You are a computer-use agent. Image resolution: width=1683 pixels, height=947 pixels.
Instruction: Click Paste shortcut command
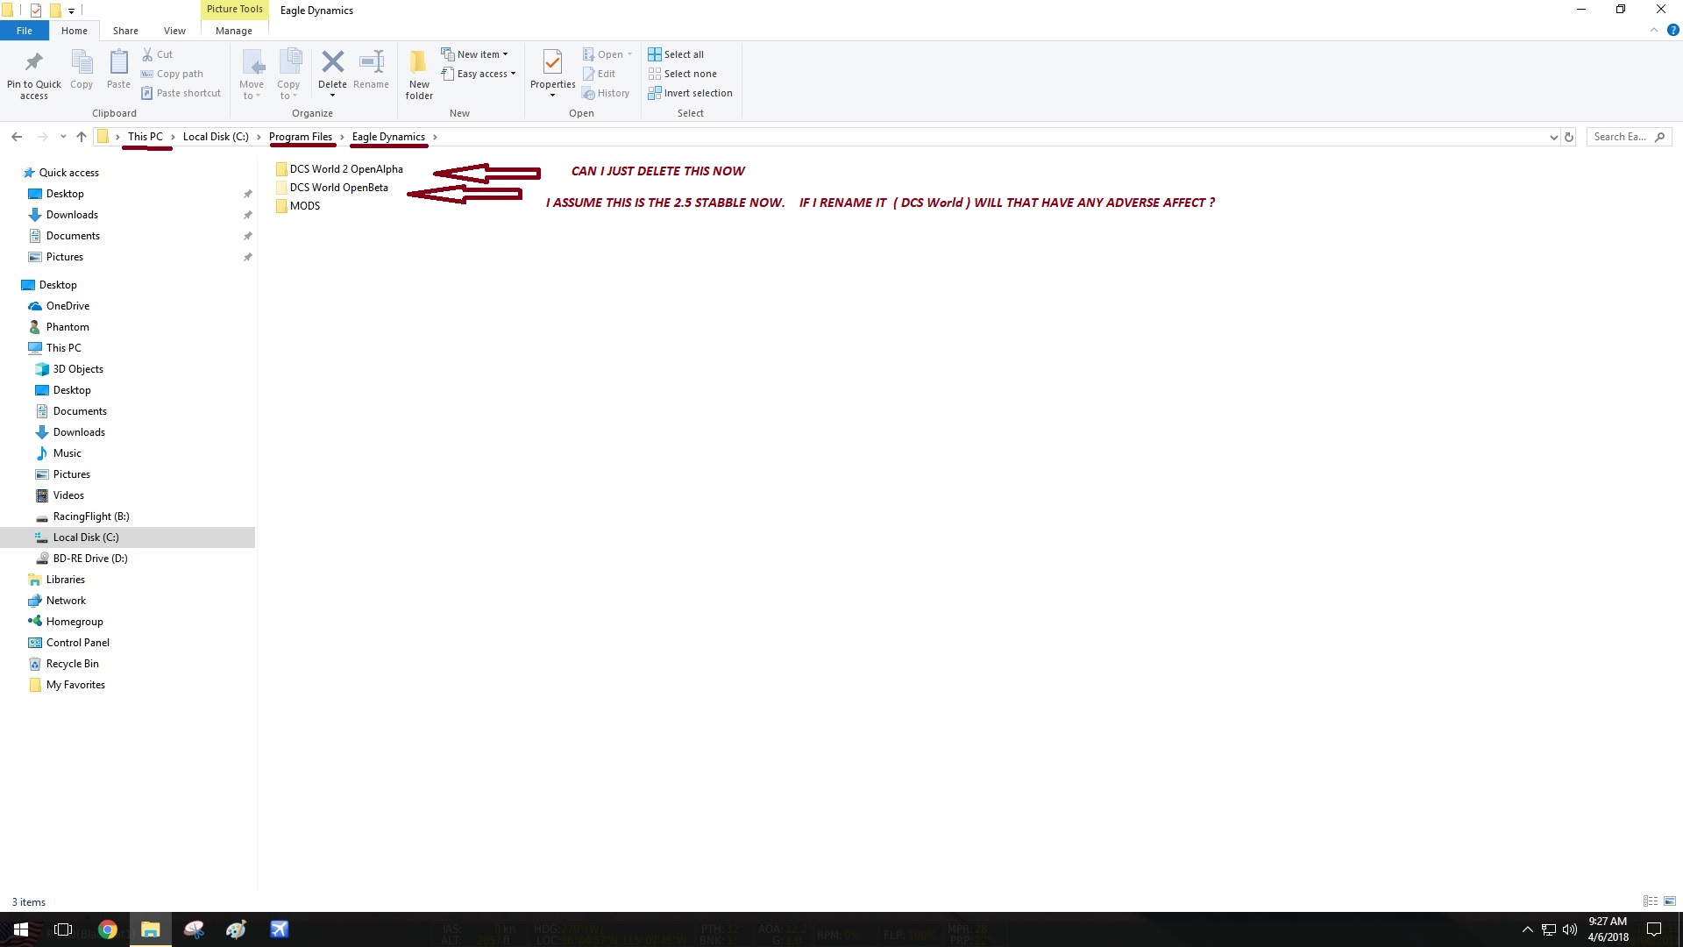pos(181,93)
